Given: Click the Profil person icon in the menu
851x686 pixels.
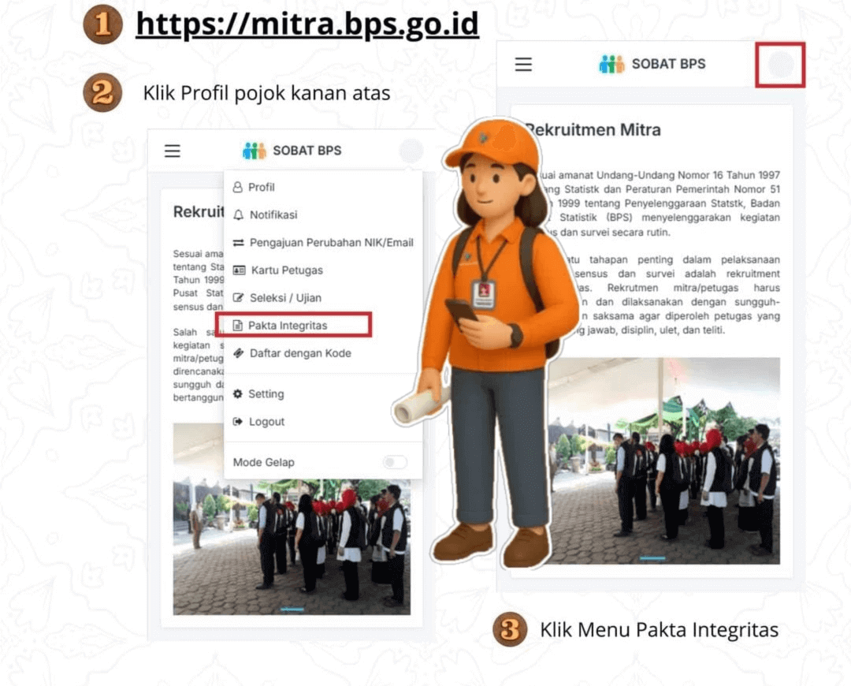Looking at the screenshot, I should (240, 187).
